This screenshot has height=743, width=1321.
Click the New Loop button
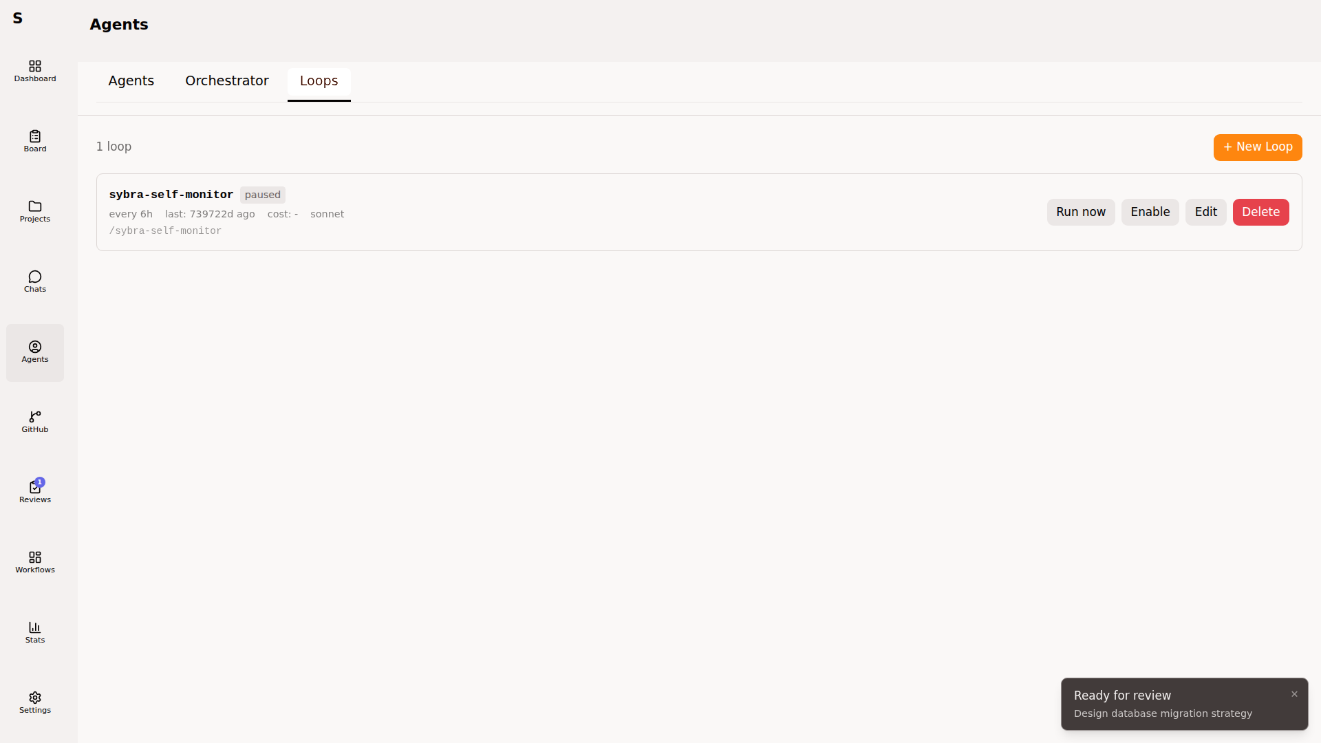tap(1257, 147)
